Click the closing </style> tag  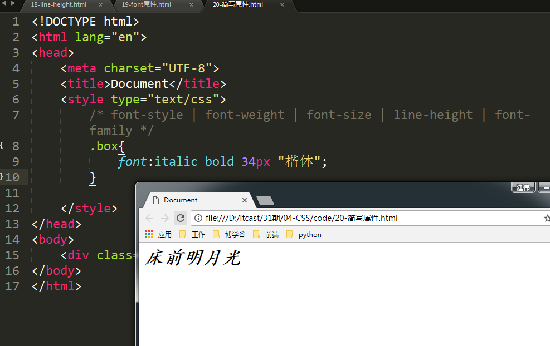(89, 209)
